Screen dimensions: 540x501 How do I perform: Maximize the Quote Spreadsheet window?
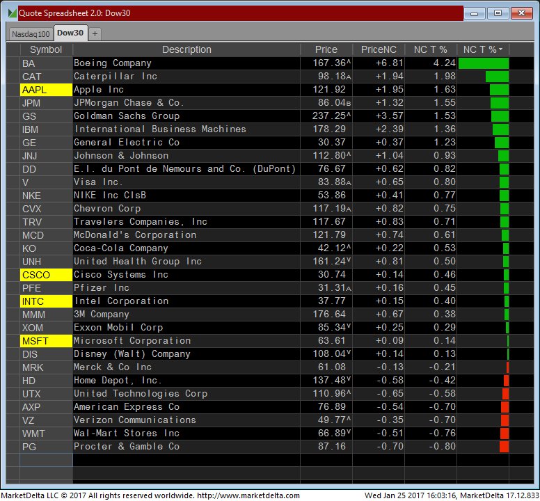(498, 13)
